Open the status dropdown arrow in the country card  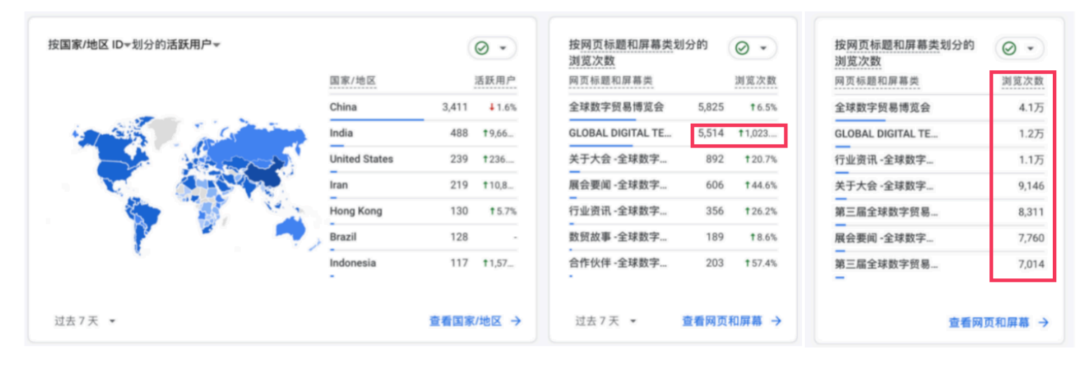coord(503,48)
